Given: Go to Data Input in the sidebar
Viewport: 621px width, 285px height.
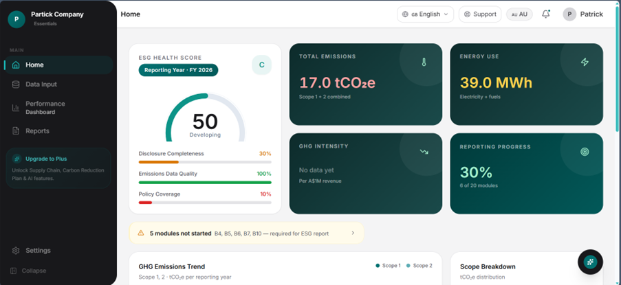Looking at the screenshot, I should pos(58,84).
